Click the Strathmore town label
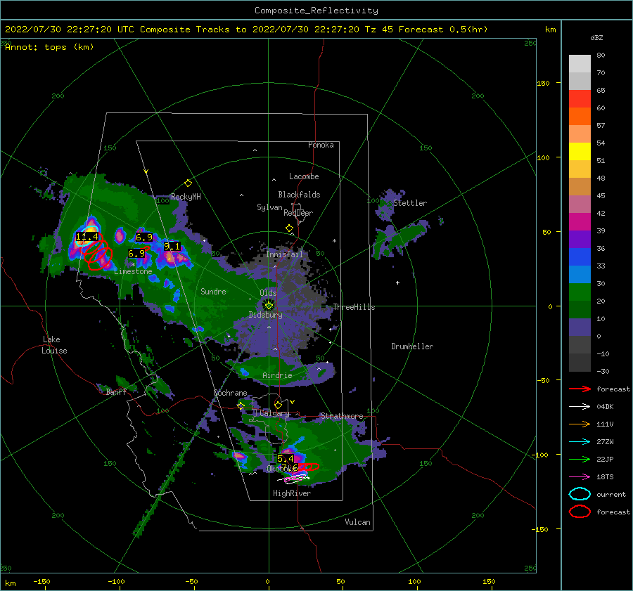The width and height of the screenshot is (633, 591). coord(342,416)
